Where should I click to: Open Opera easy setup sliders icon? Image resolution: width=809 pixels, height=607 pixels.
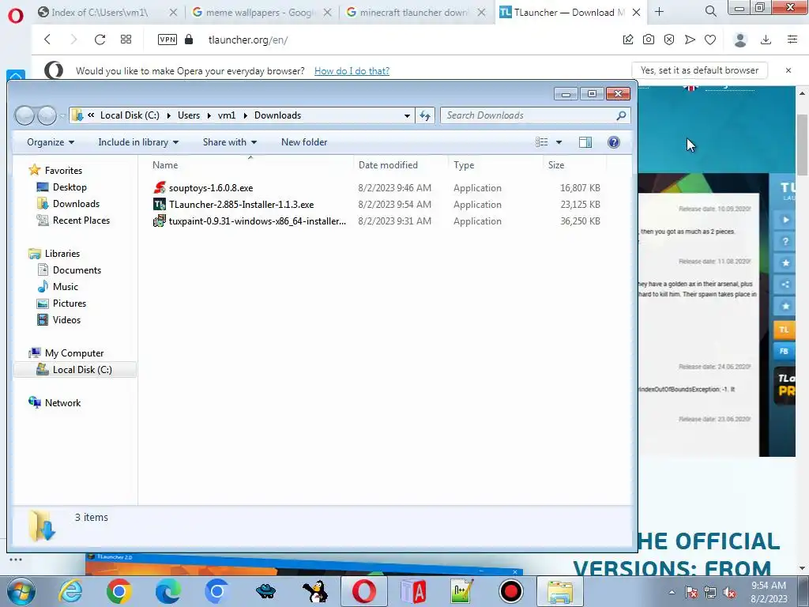pyautogui.click(x=792, y=40)
